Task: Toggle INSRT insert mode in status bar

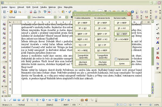Action: (66, 105)
